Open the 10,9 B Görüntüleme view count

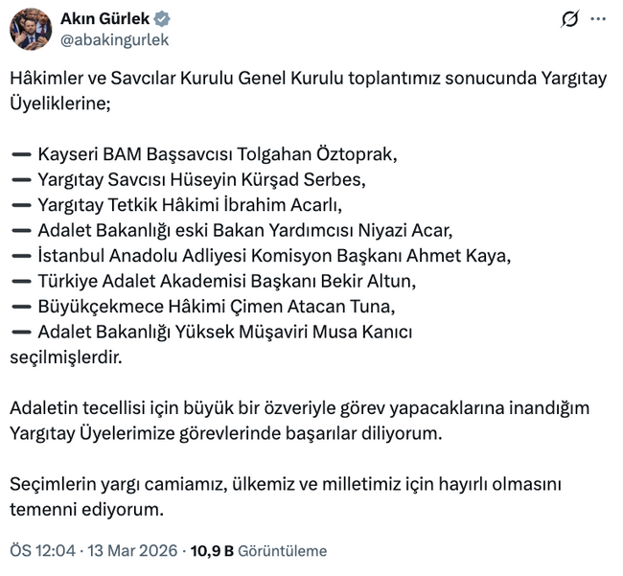(x=259, y=551)
